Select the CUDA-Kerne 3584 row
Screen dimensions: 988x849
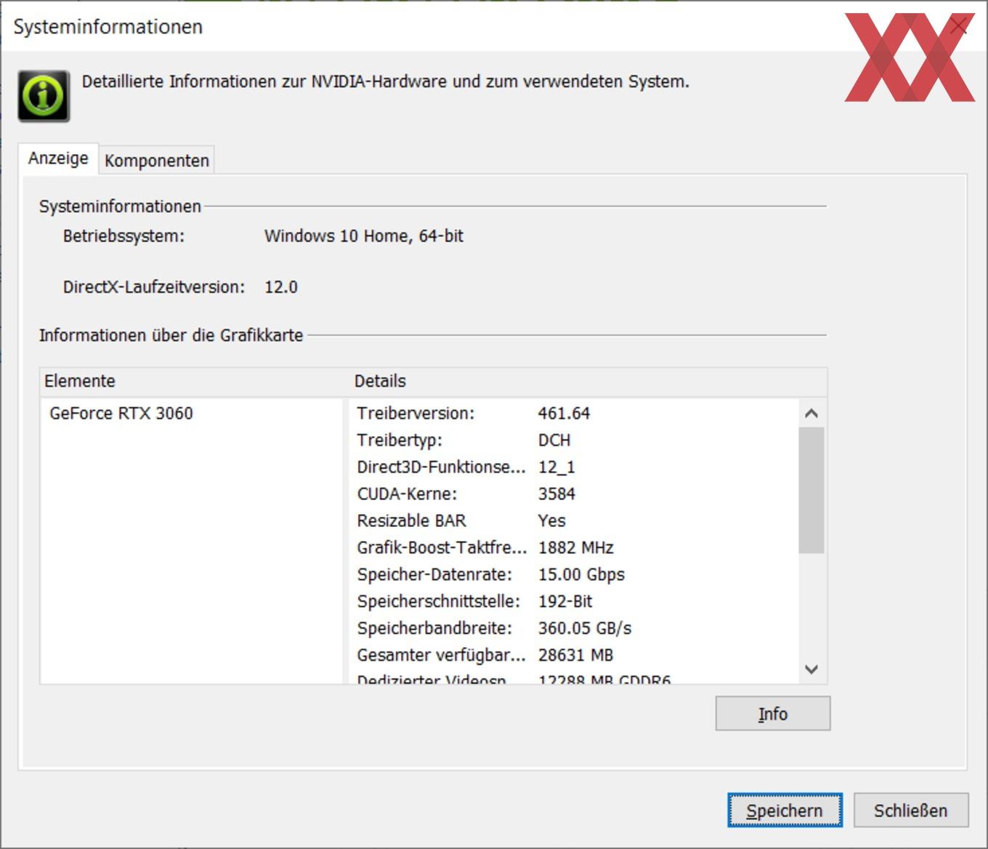tap(574, 494)
